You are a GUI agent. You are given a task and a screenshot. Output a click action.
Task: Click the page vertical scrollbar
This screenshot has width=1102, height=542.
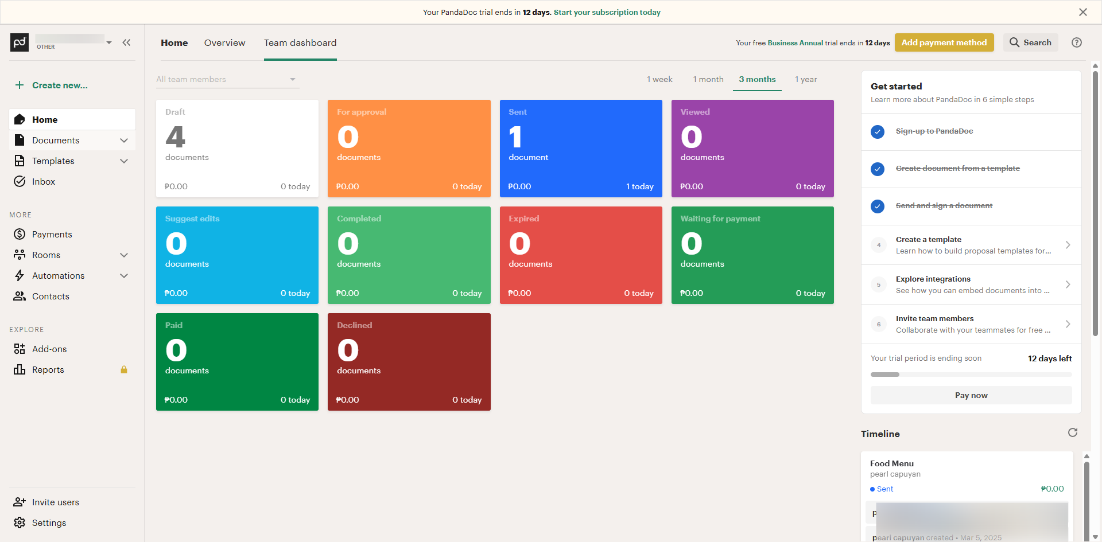click(x=1095, y=204)
